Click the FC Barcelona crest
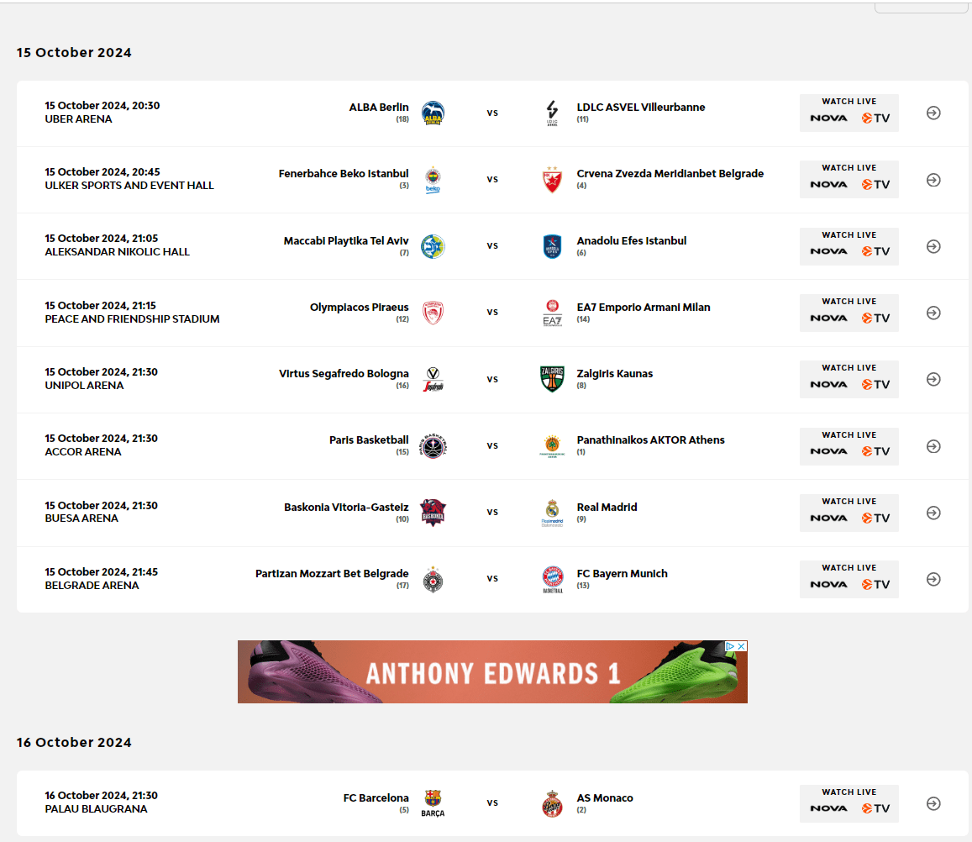 pos(433,803)
